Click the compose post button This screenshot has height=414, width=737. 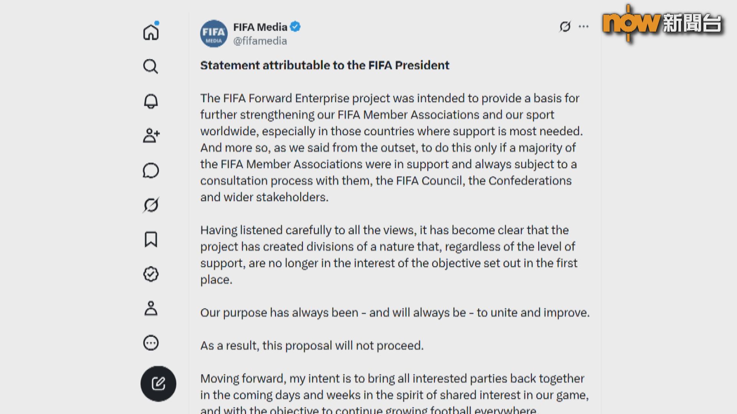click(x=158, y=384)
